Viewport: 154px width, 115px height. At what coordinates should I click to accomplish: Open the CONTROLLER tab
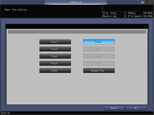pos(76,2)
